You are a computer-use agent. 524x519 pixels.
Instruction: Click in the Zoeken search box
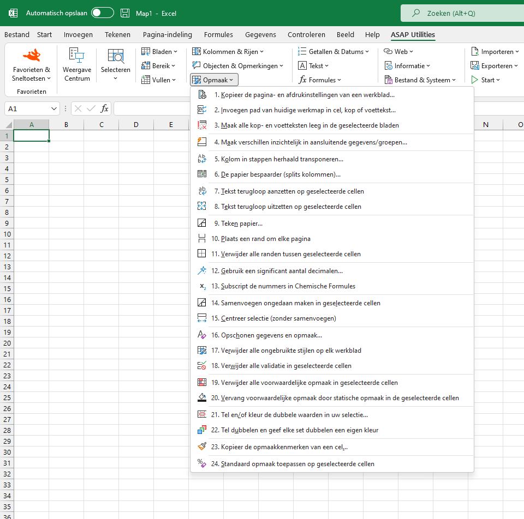click(462, 13)
